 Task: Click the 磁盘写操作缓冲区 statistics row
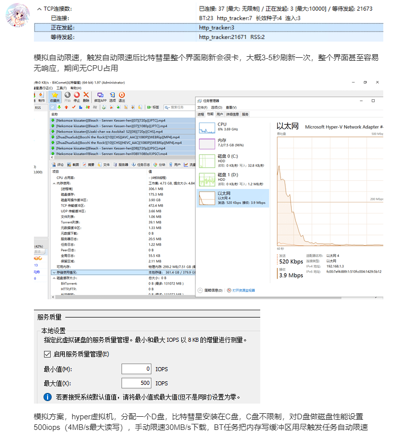pyautogui.click(x=123, y=200)
